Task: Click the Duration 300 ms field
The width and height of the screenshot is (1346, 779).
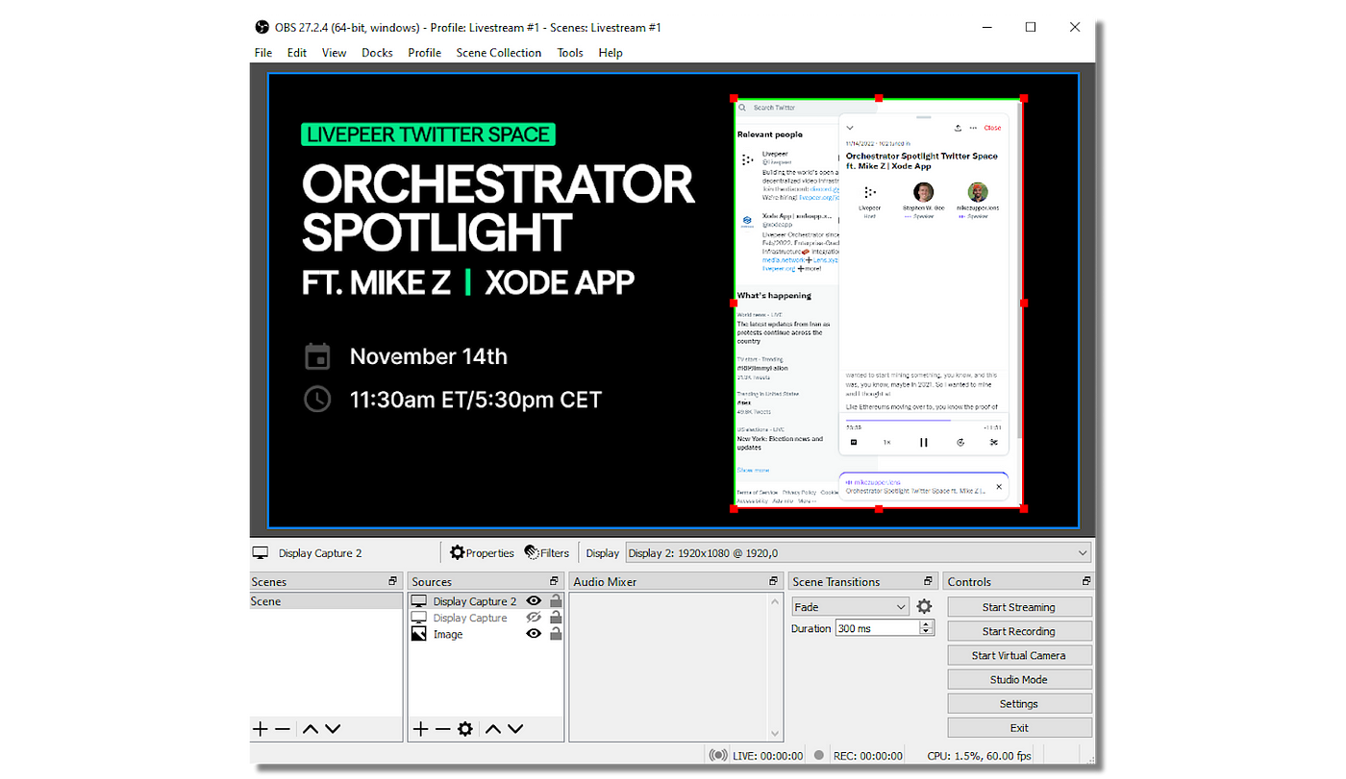Action: (877, 628)
